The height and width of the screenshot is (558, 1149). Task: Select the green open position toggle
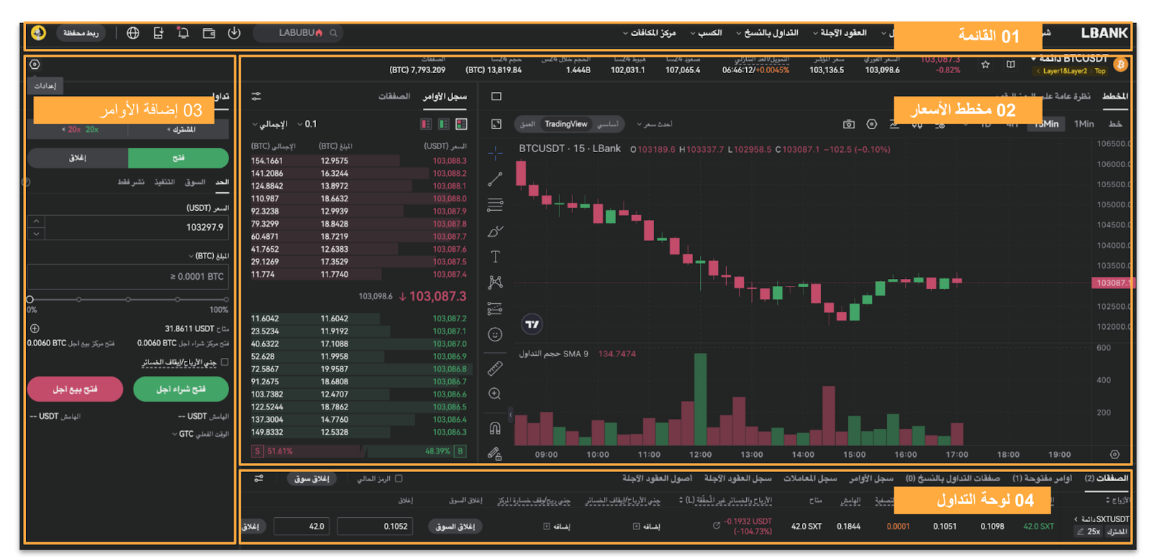(x=178, y=158)
